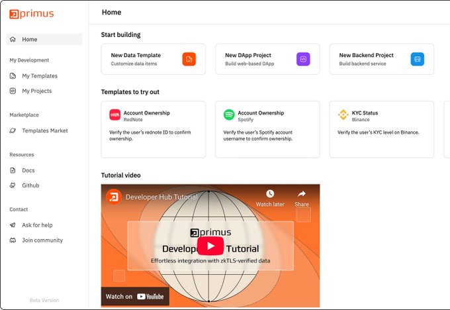Click the Tutorial video heading
This screenshot has height=310, width=450.
coord(120,176)
